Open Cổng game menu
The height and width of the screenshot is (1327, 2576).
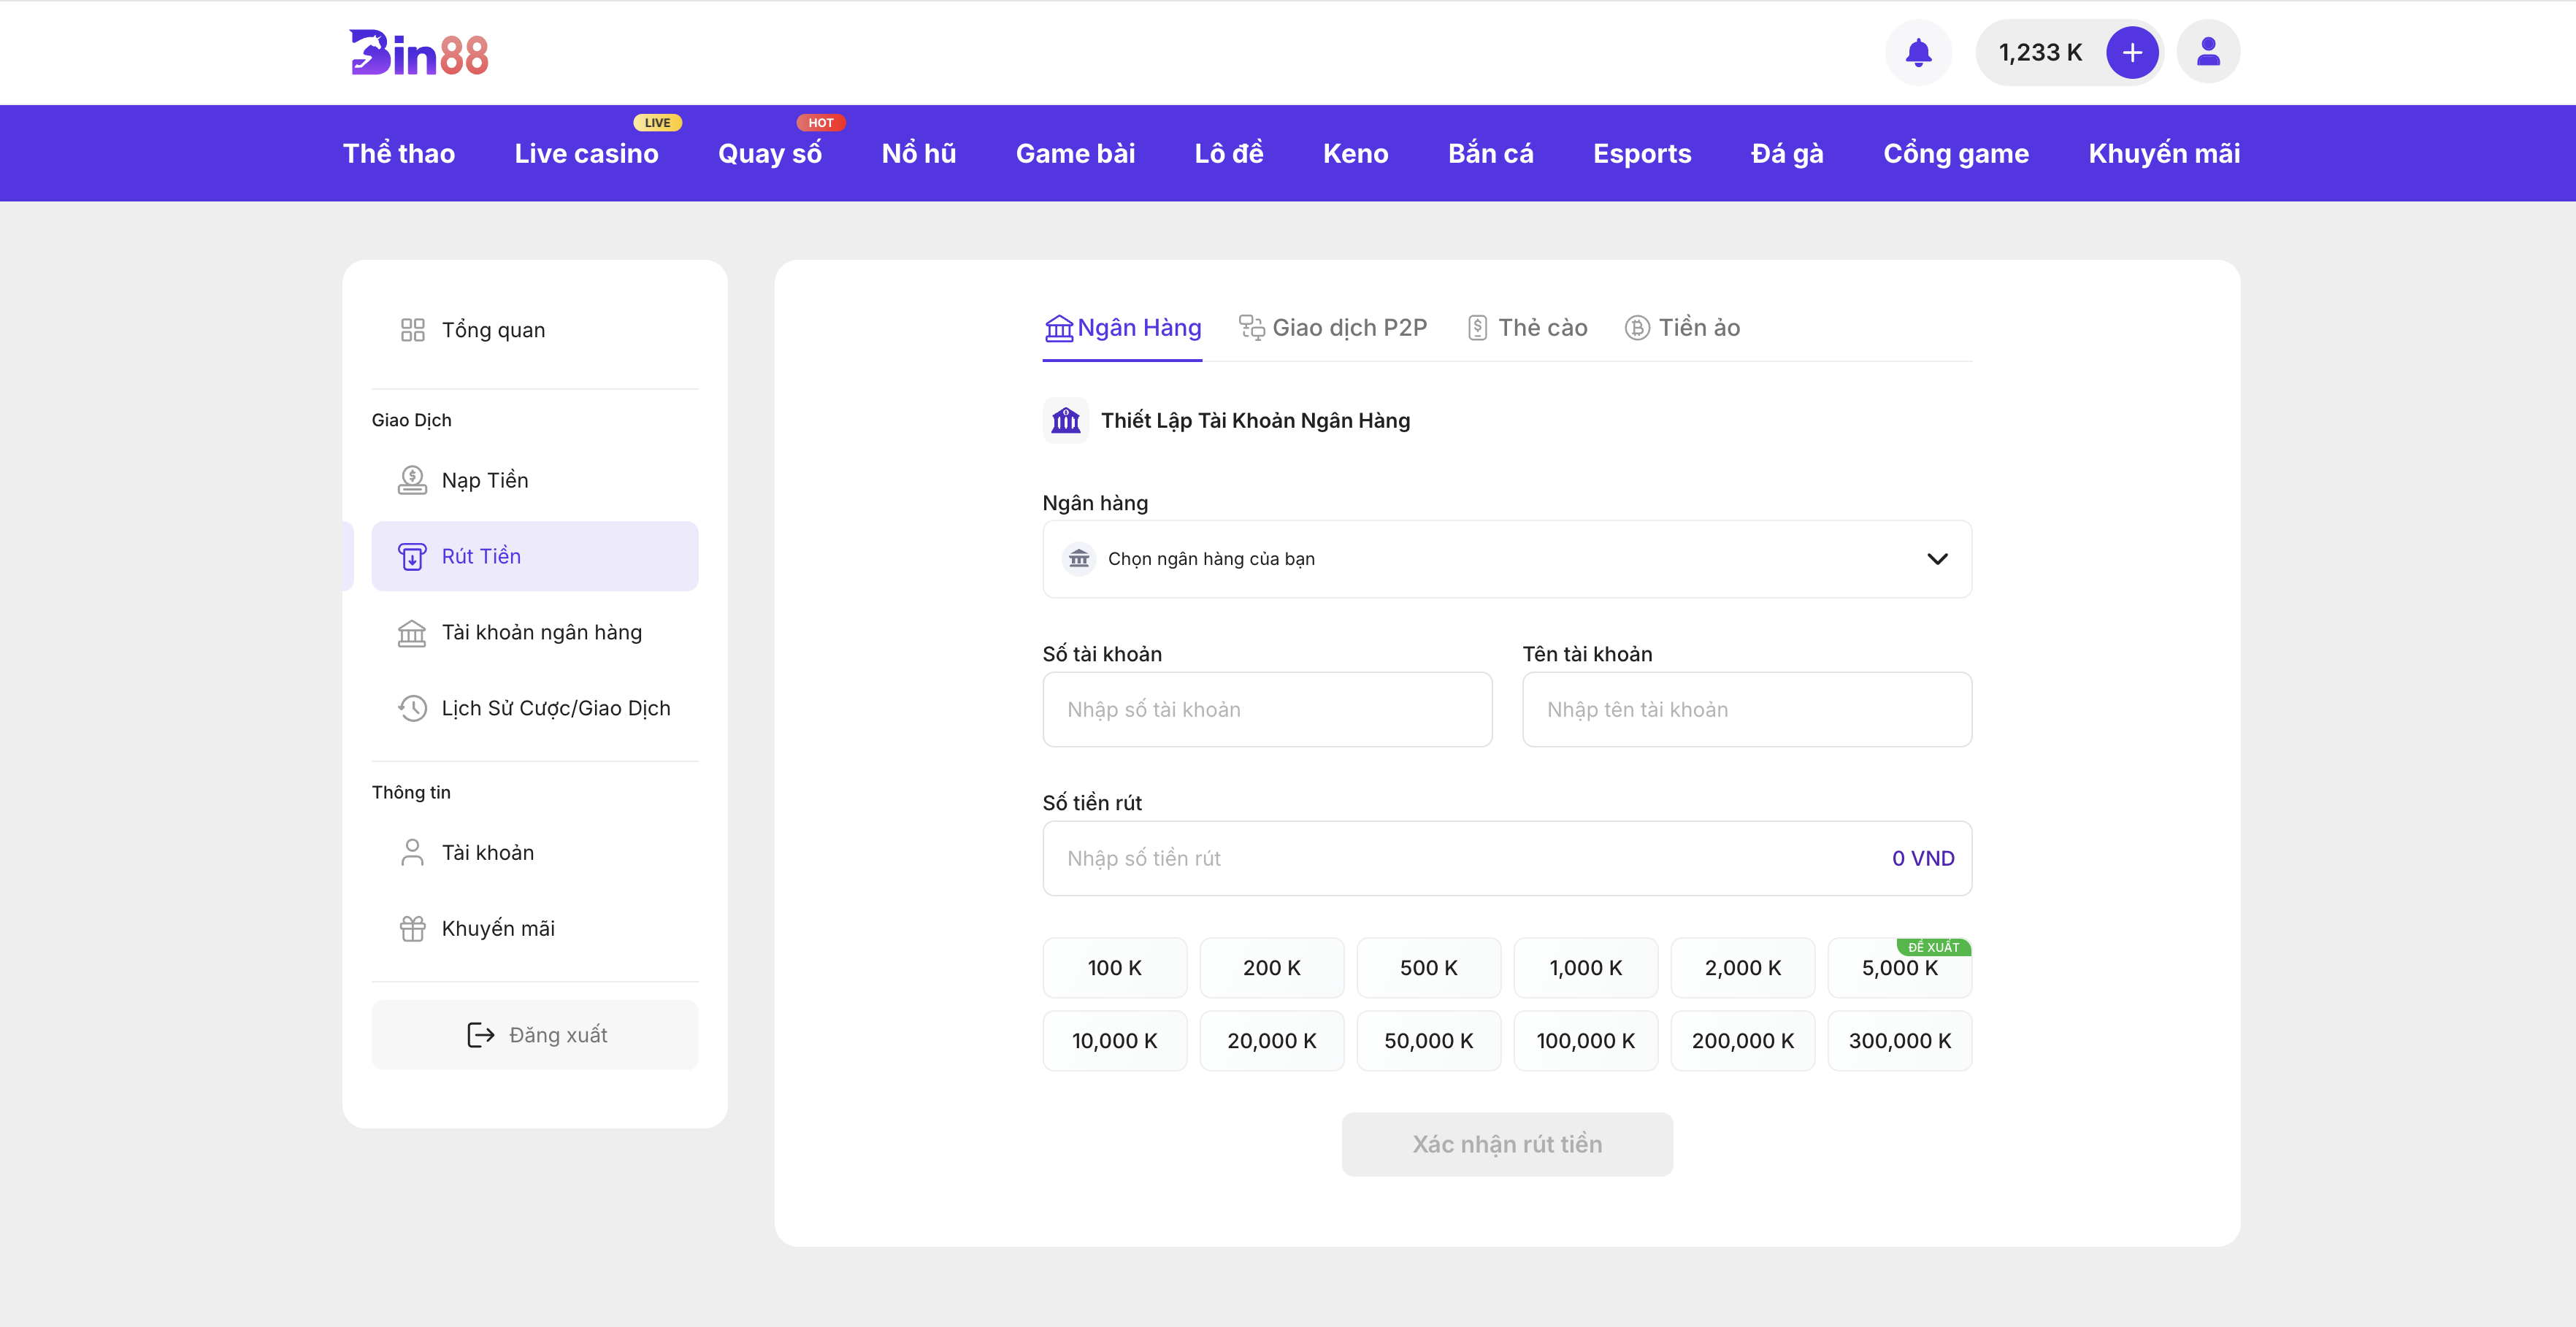point(1956,153)
